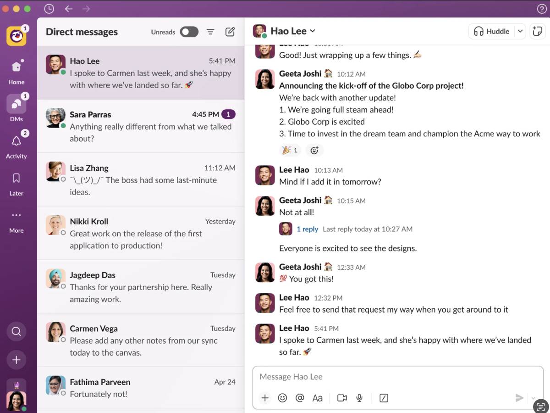Open the Later tab in sidebar
550x413 pixels.
click(x=16, y=183)
